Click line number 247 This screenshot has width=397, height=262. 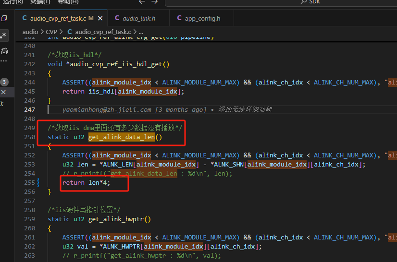click(30, 109)
